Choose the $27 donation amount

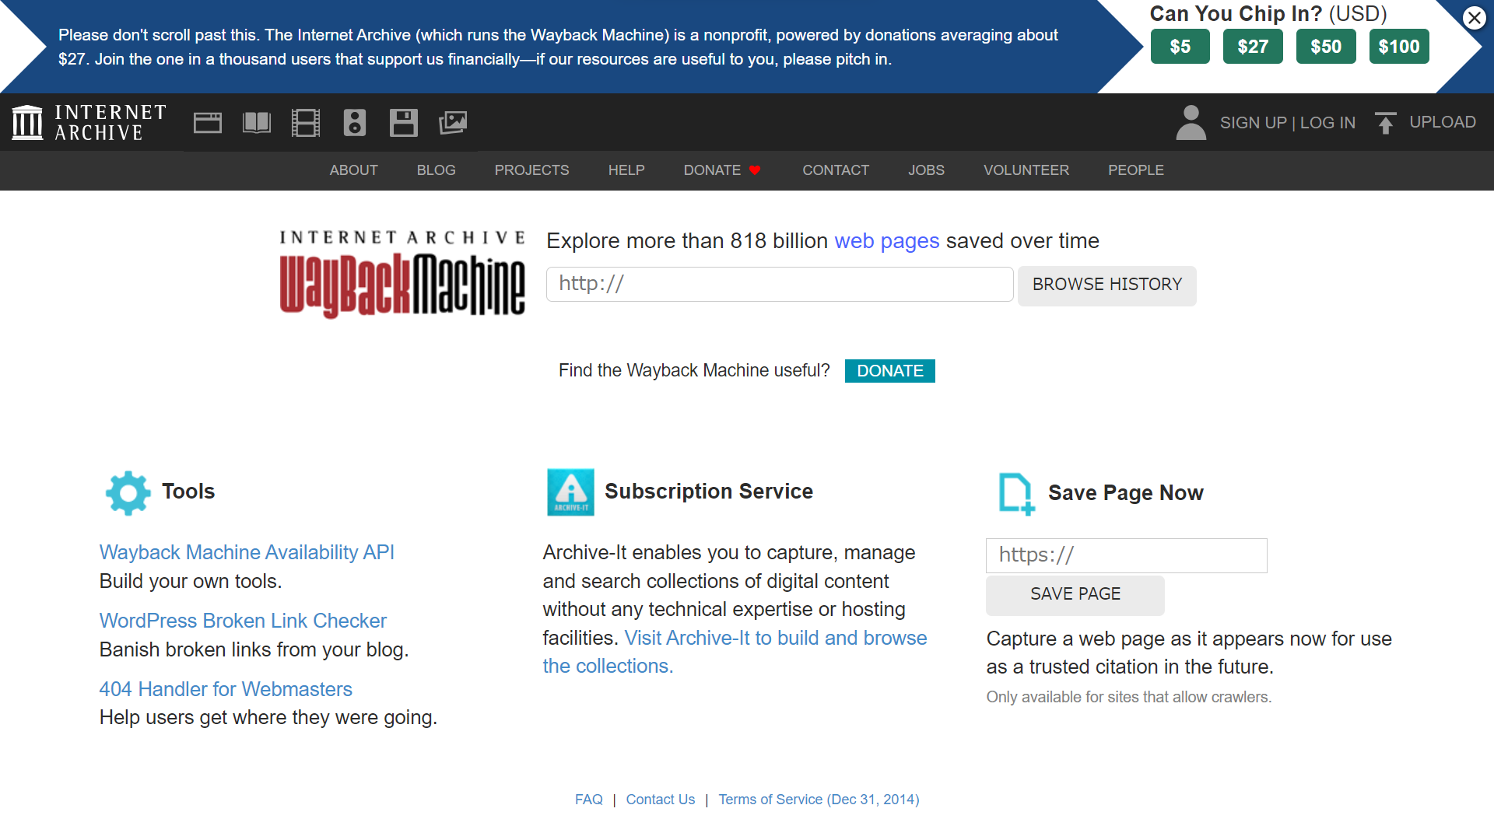(1253, 46)
